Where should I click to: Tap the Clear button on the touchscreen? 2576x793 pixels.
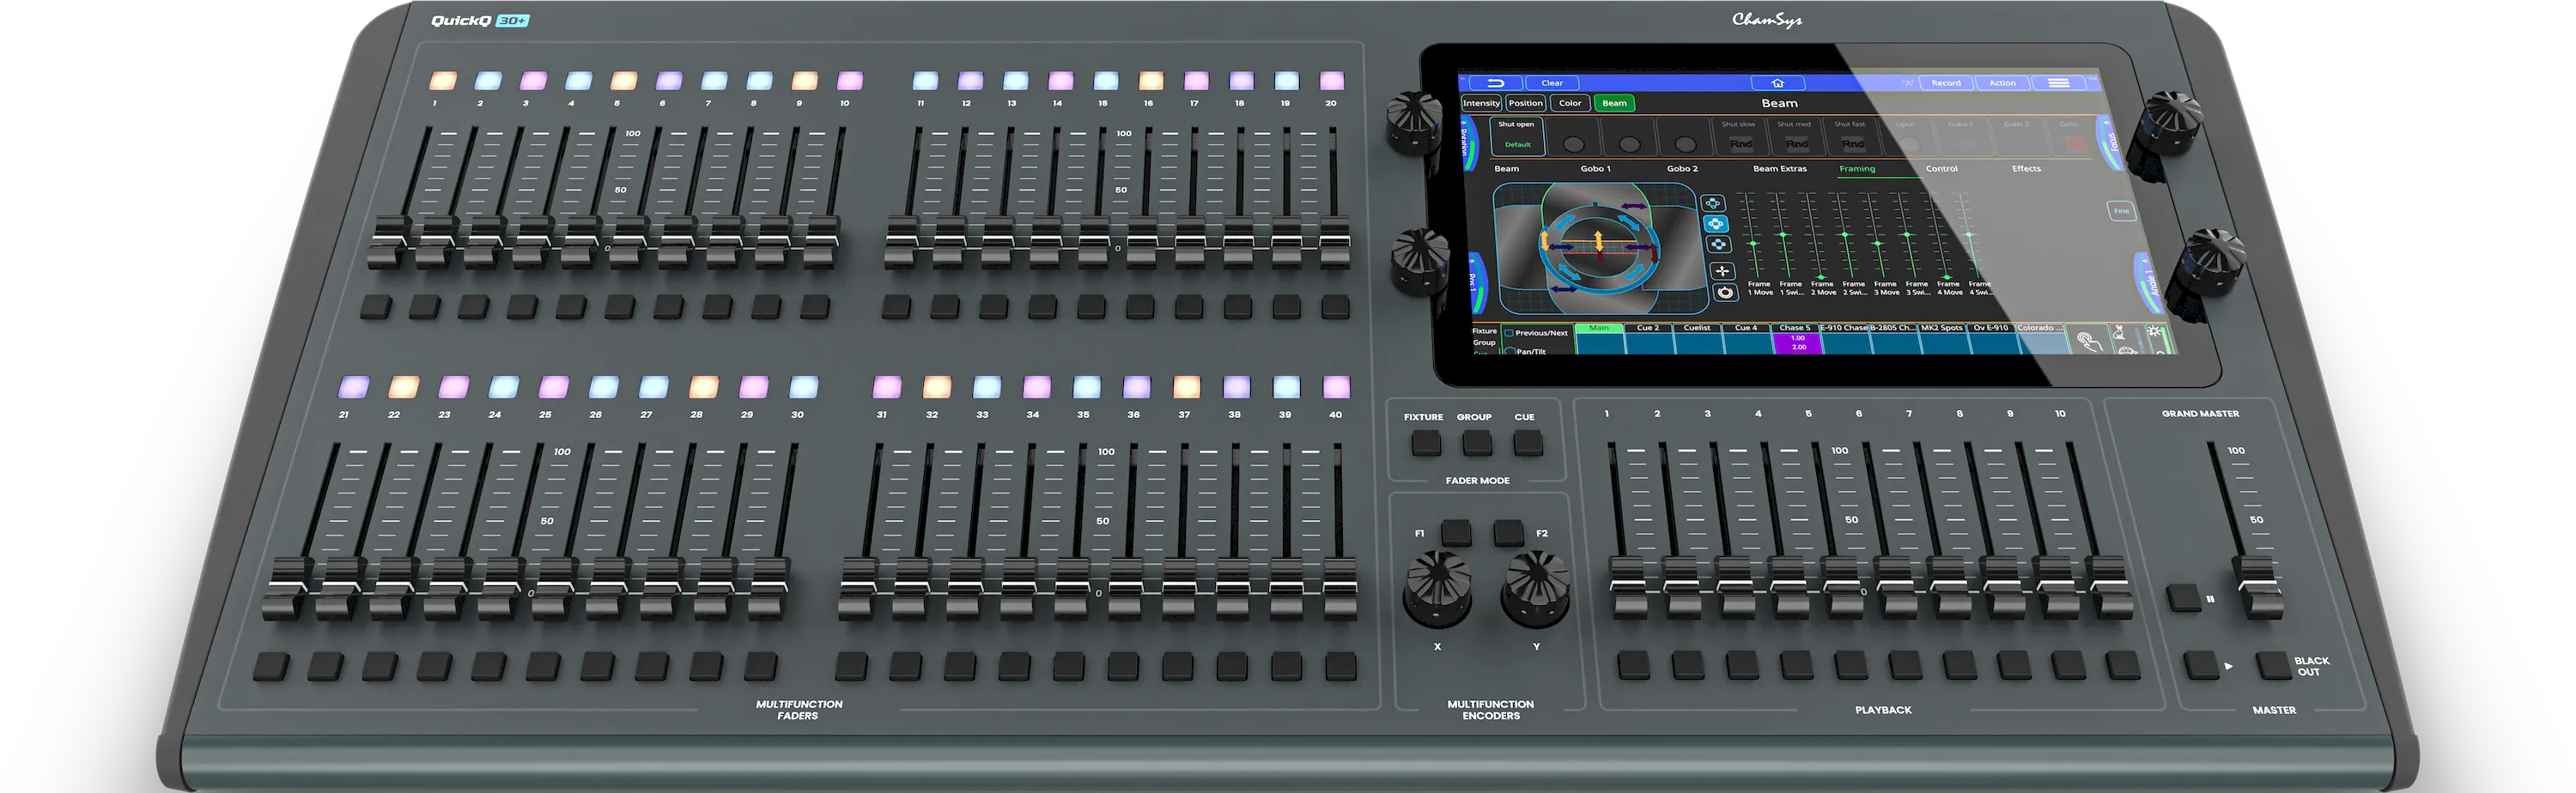coord(1552,84)
